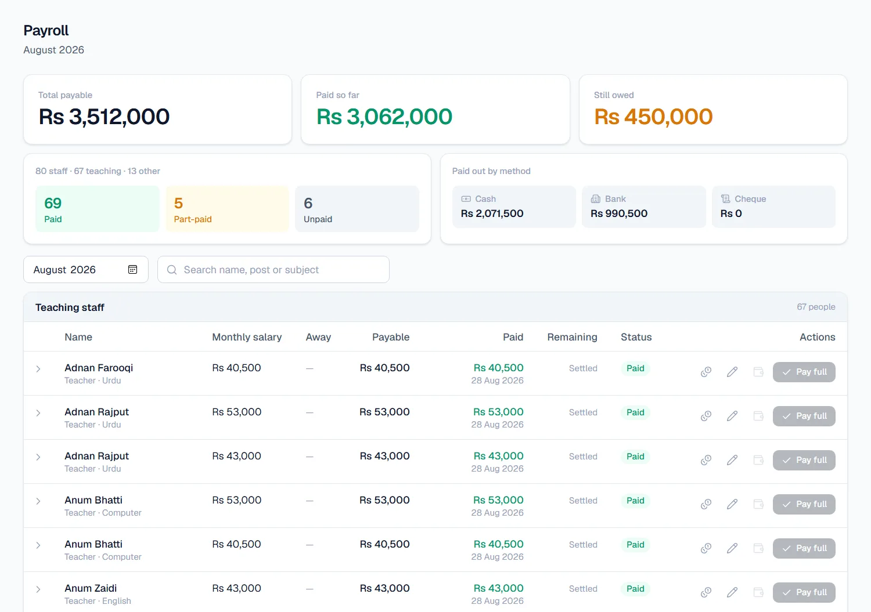Click the magnifier icon in the search box
The height and width of the screenshot is (612, 871).
pos(172,270)
